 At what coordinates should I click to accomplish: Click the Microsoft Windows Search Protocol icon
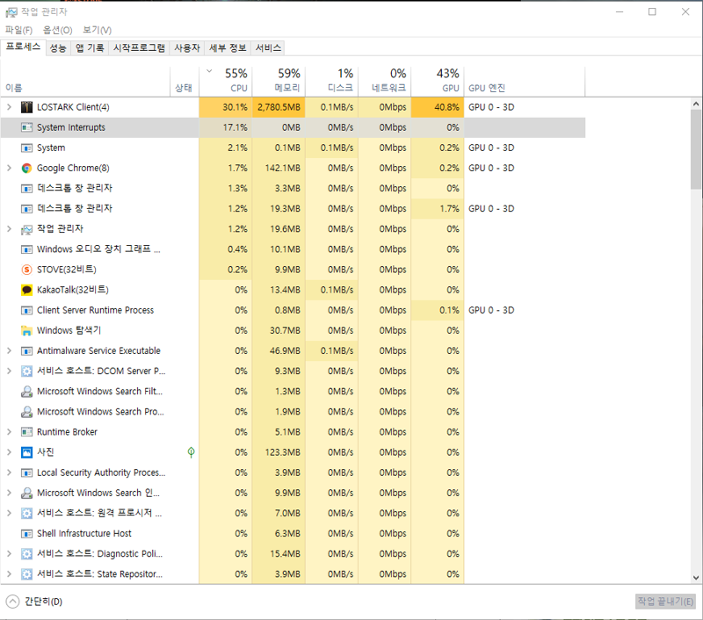point(27,412)
